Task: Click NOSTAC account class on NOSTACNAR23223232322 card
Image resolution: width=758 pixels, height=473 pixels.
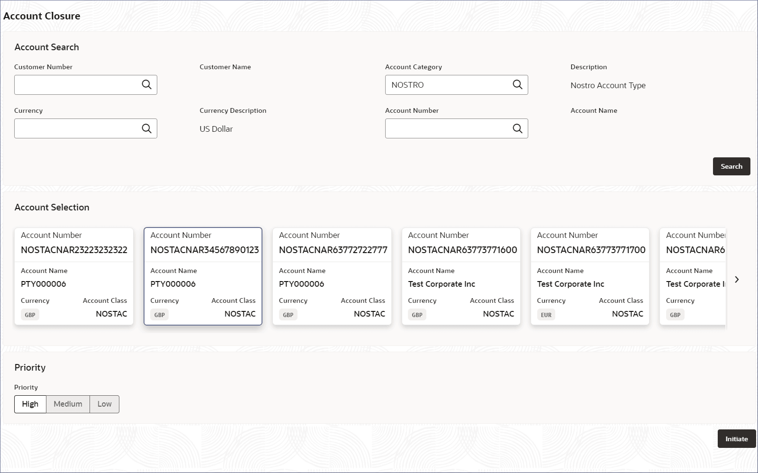Action: (x=111, y=314)
